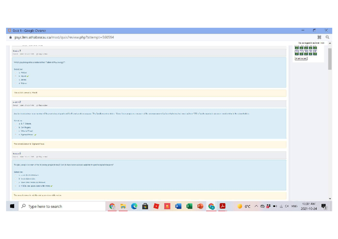Open Microsoft Word from the taskbar
Viewport: 338px width, 239px height.
click(178, 206)
